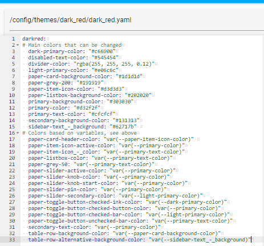Click the paper-slider-knob-start-color key

73,183
